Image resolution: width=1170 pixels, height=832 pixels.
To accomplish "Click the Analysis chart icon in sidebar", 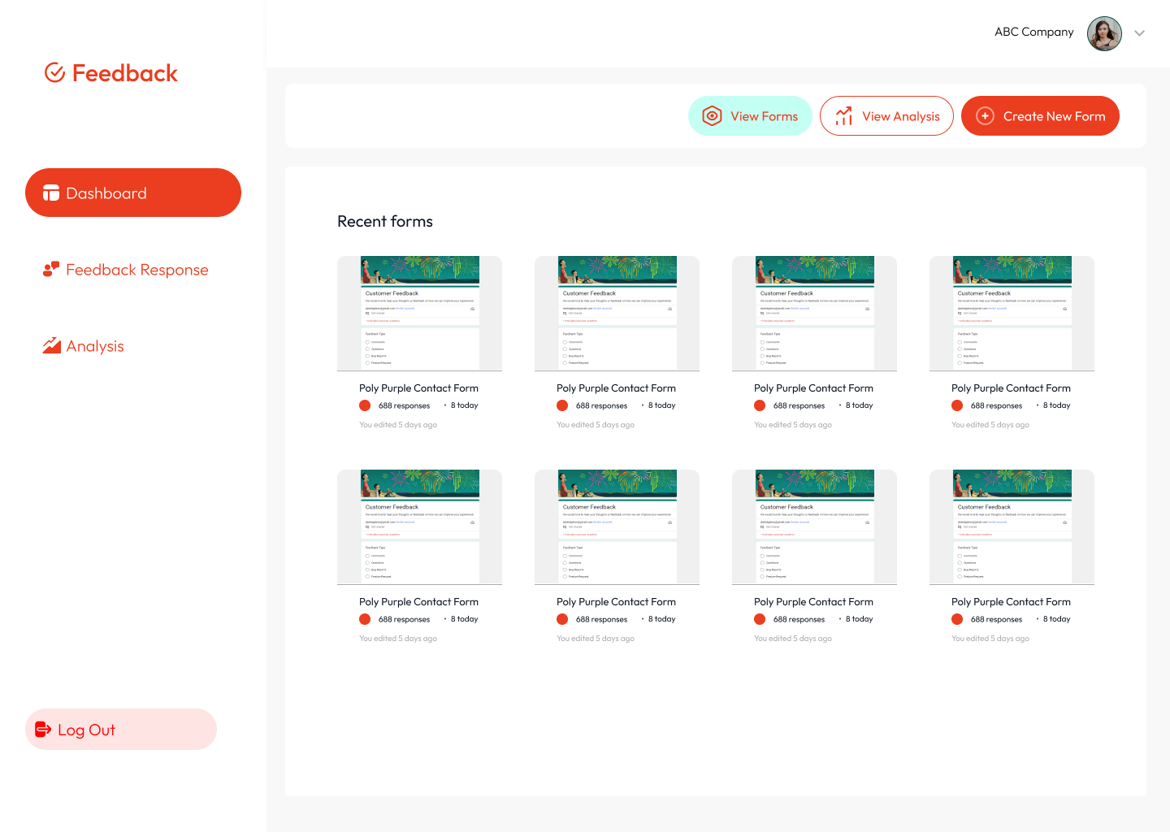I will (x=52, y=345).
